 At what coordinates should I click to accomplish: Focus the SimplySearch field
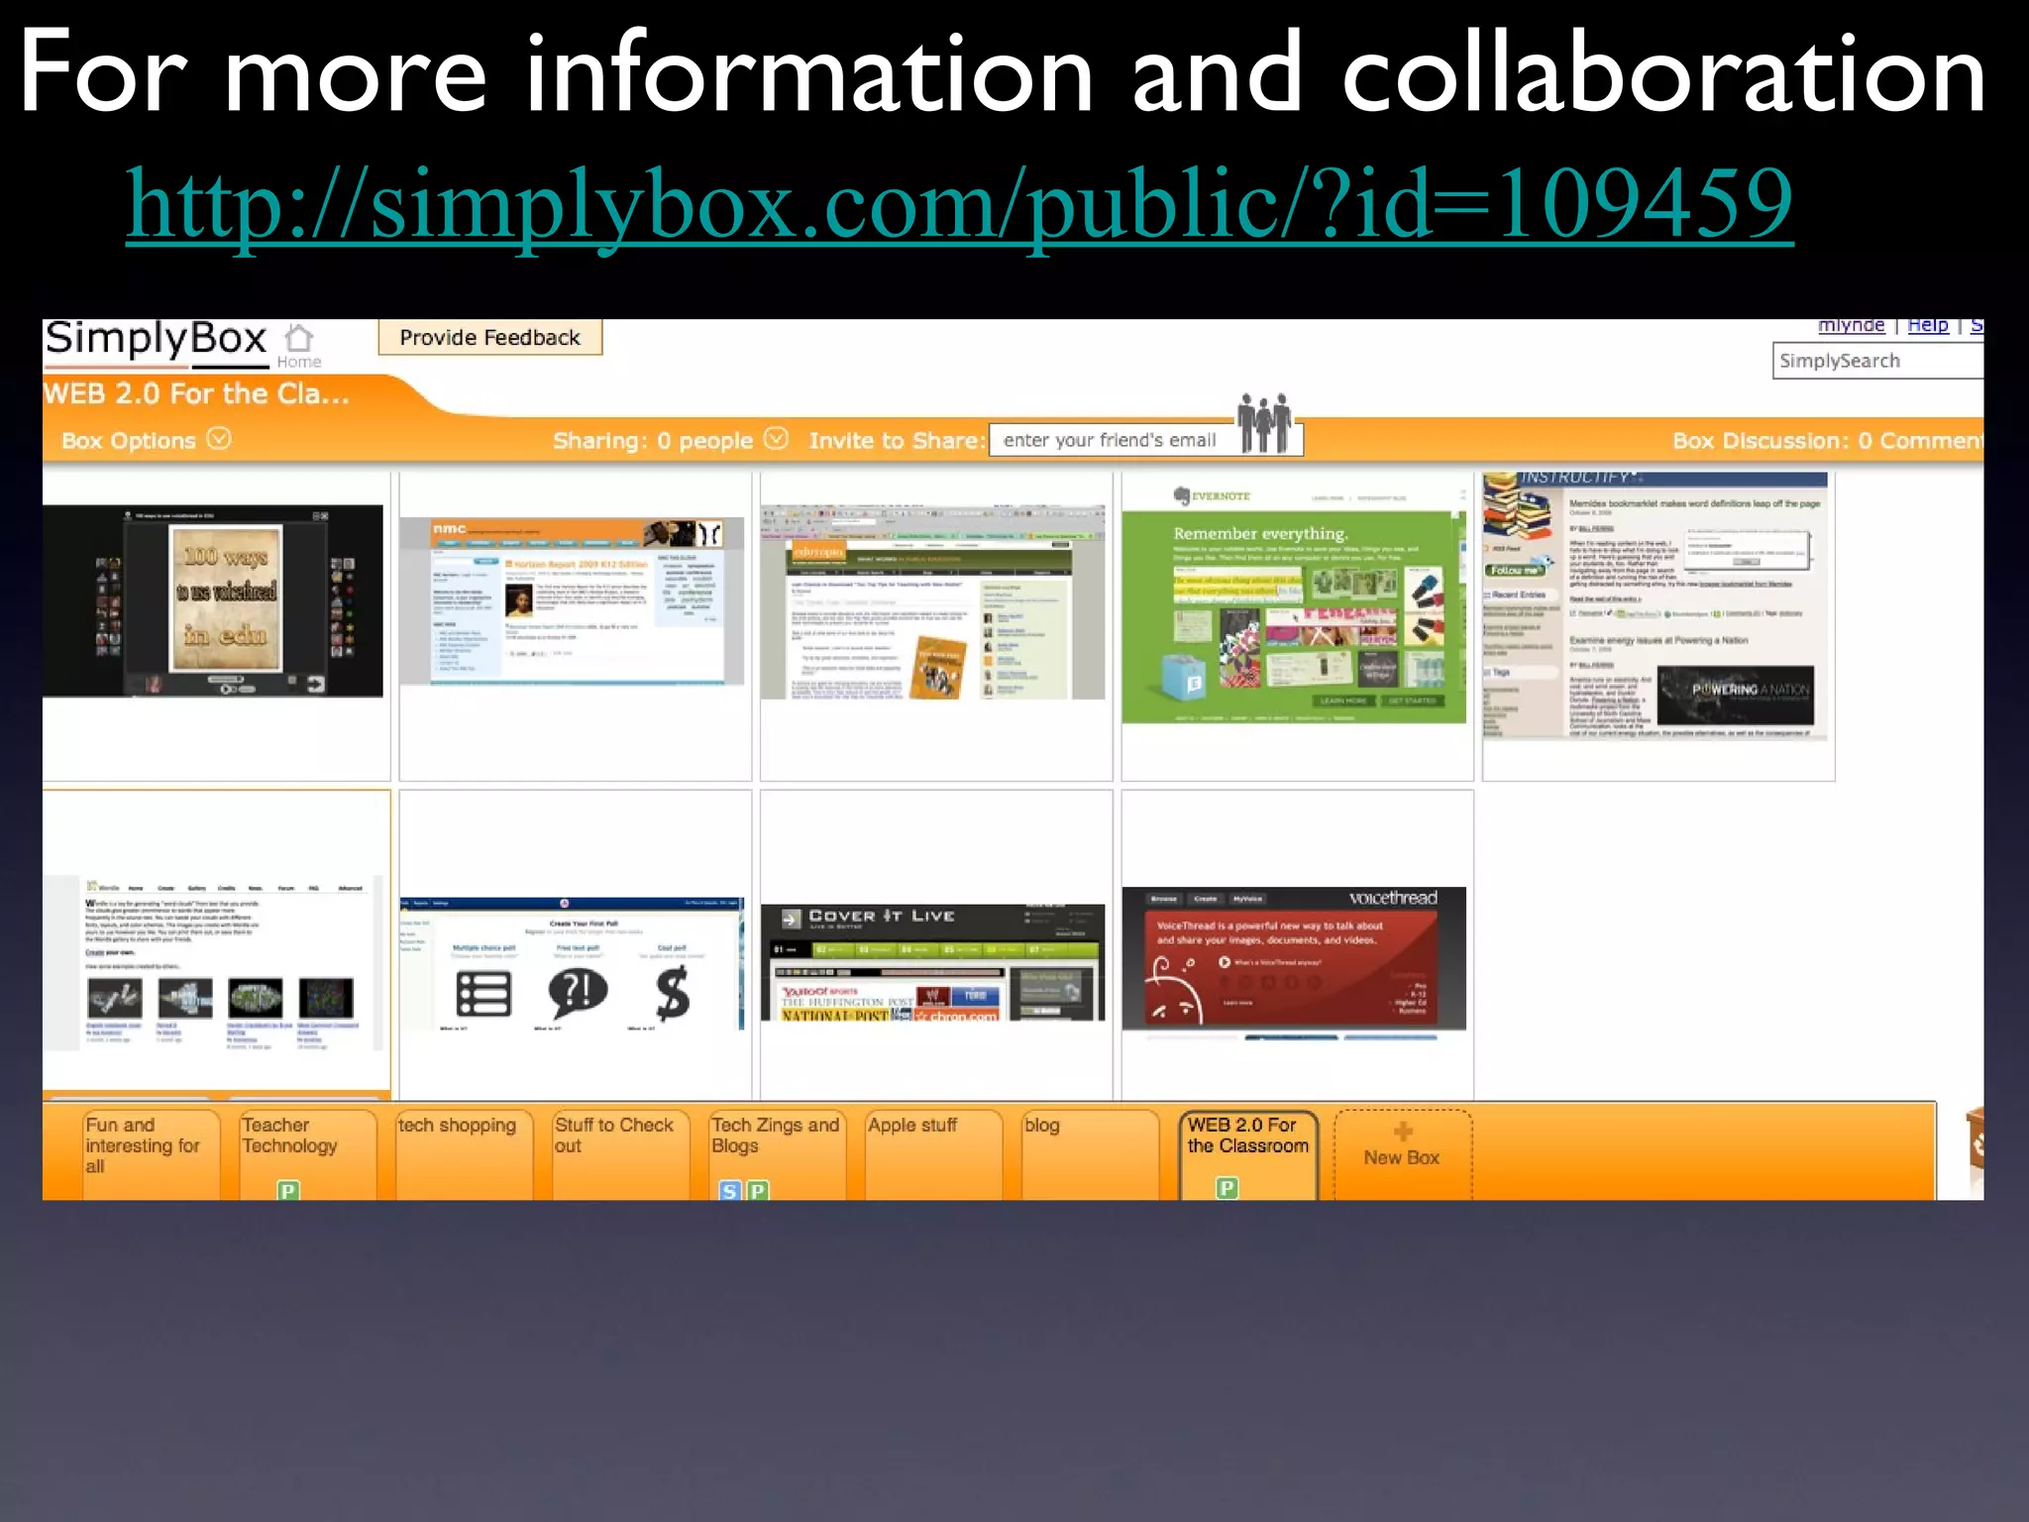[1877, 361]
